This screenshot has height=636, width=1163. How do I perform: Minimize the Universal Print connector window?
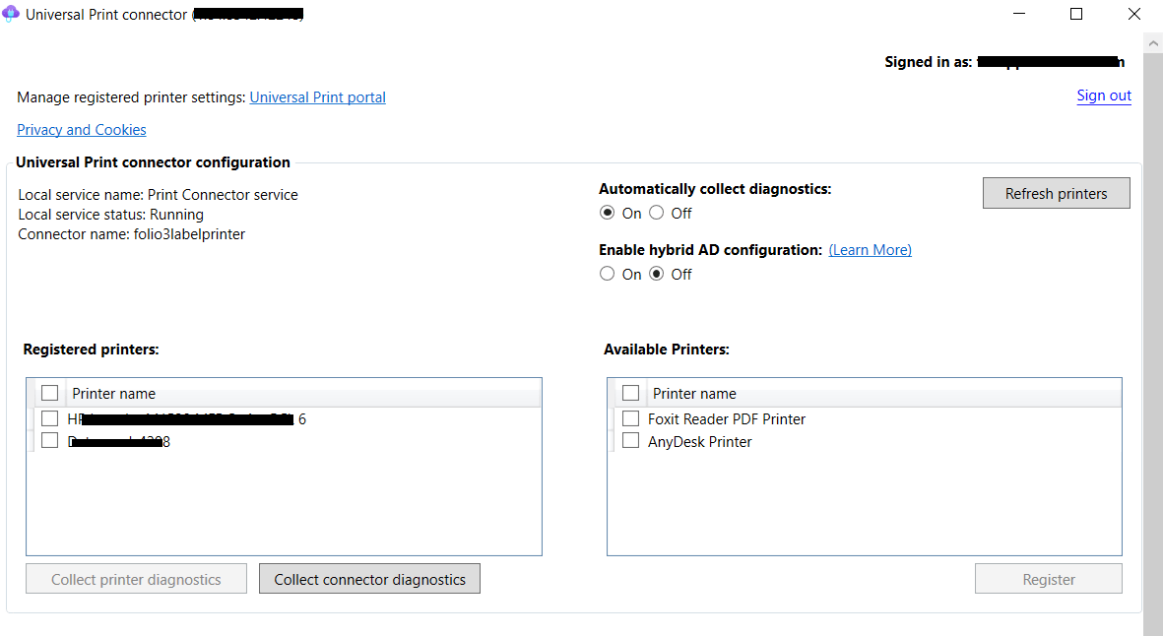coord(1020,14)
